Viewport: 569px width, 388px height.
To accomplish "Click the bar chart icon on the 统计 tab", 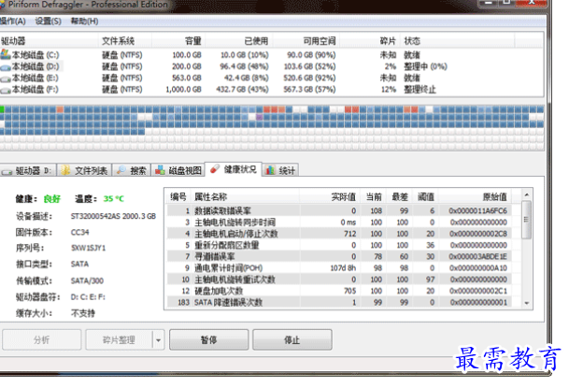I will (x=270, y=170).
